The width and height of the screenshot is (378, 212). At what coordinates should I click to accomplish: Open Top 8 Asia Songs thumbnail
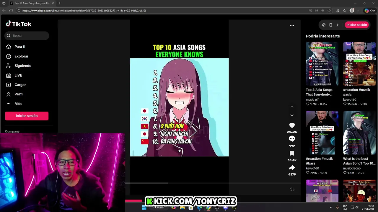322,64
